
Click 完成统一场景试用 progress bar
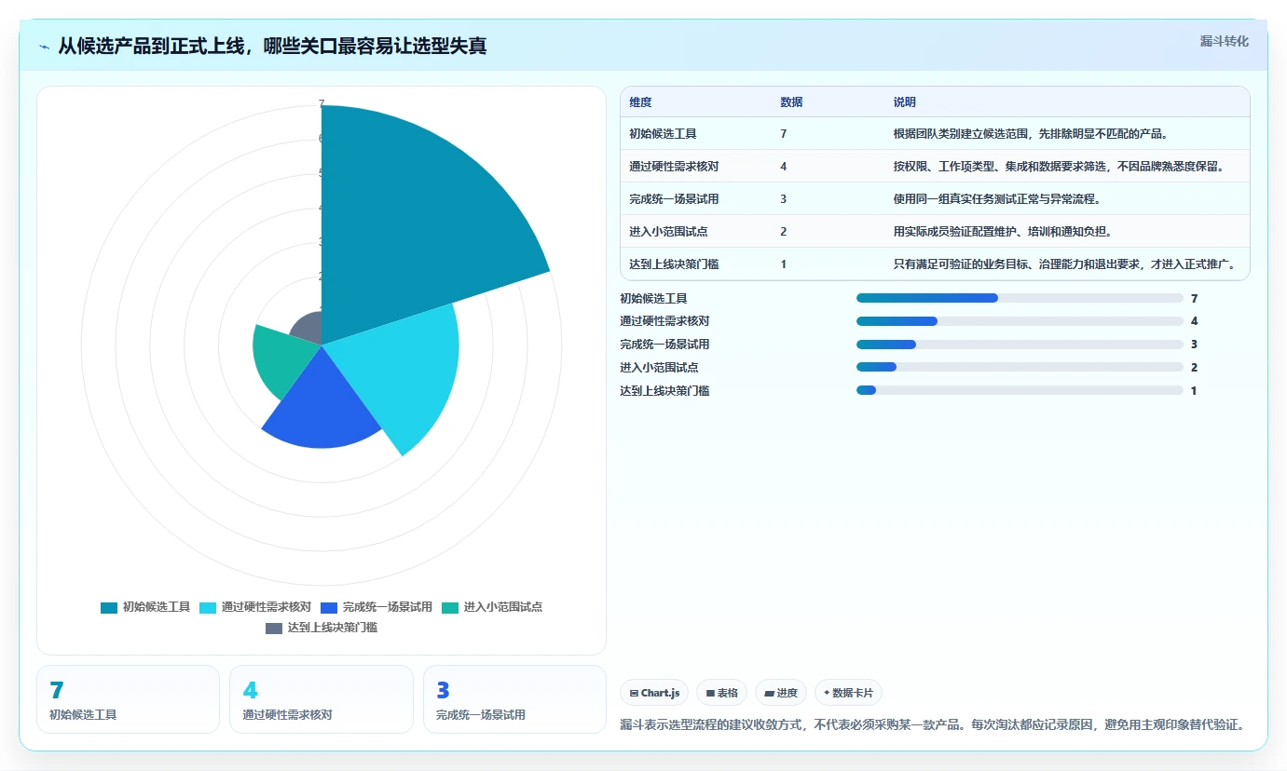[x=1020, y=345]
